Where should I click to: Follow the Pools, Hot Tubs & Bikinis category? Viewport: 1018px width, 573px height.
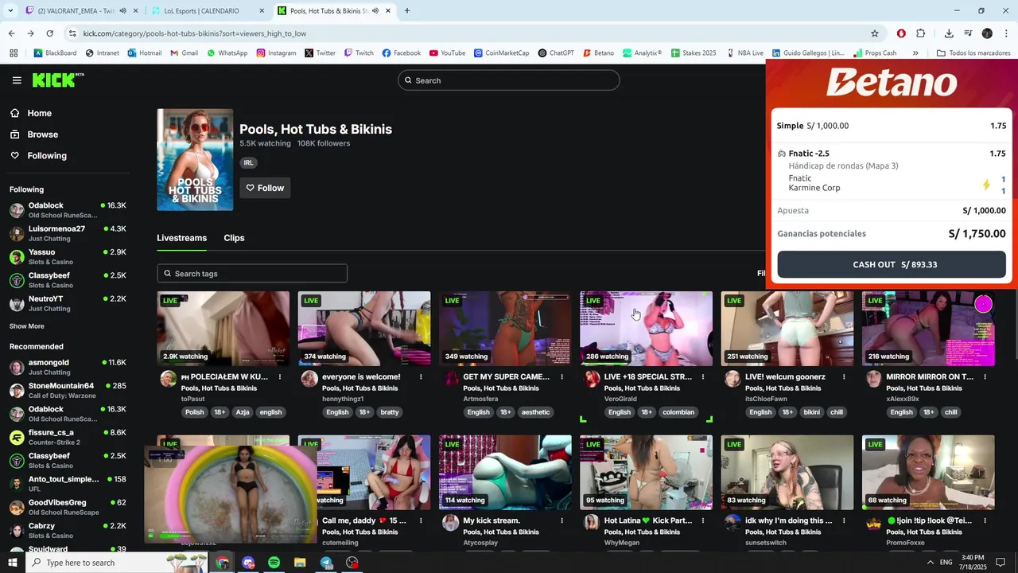click(265, 188)
